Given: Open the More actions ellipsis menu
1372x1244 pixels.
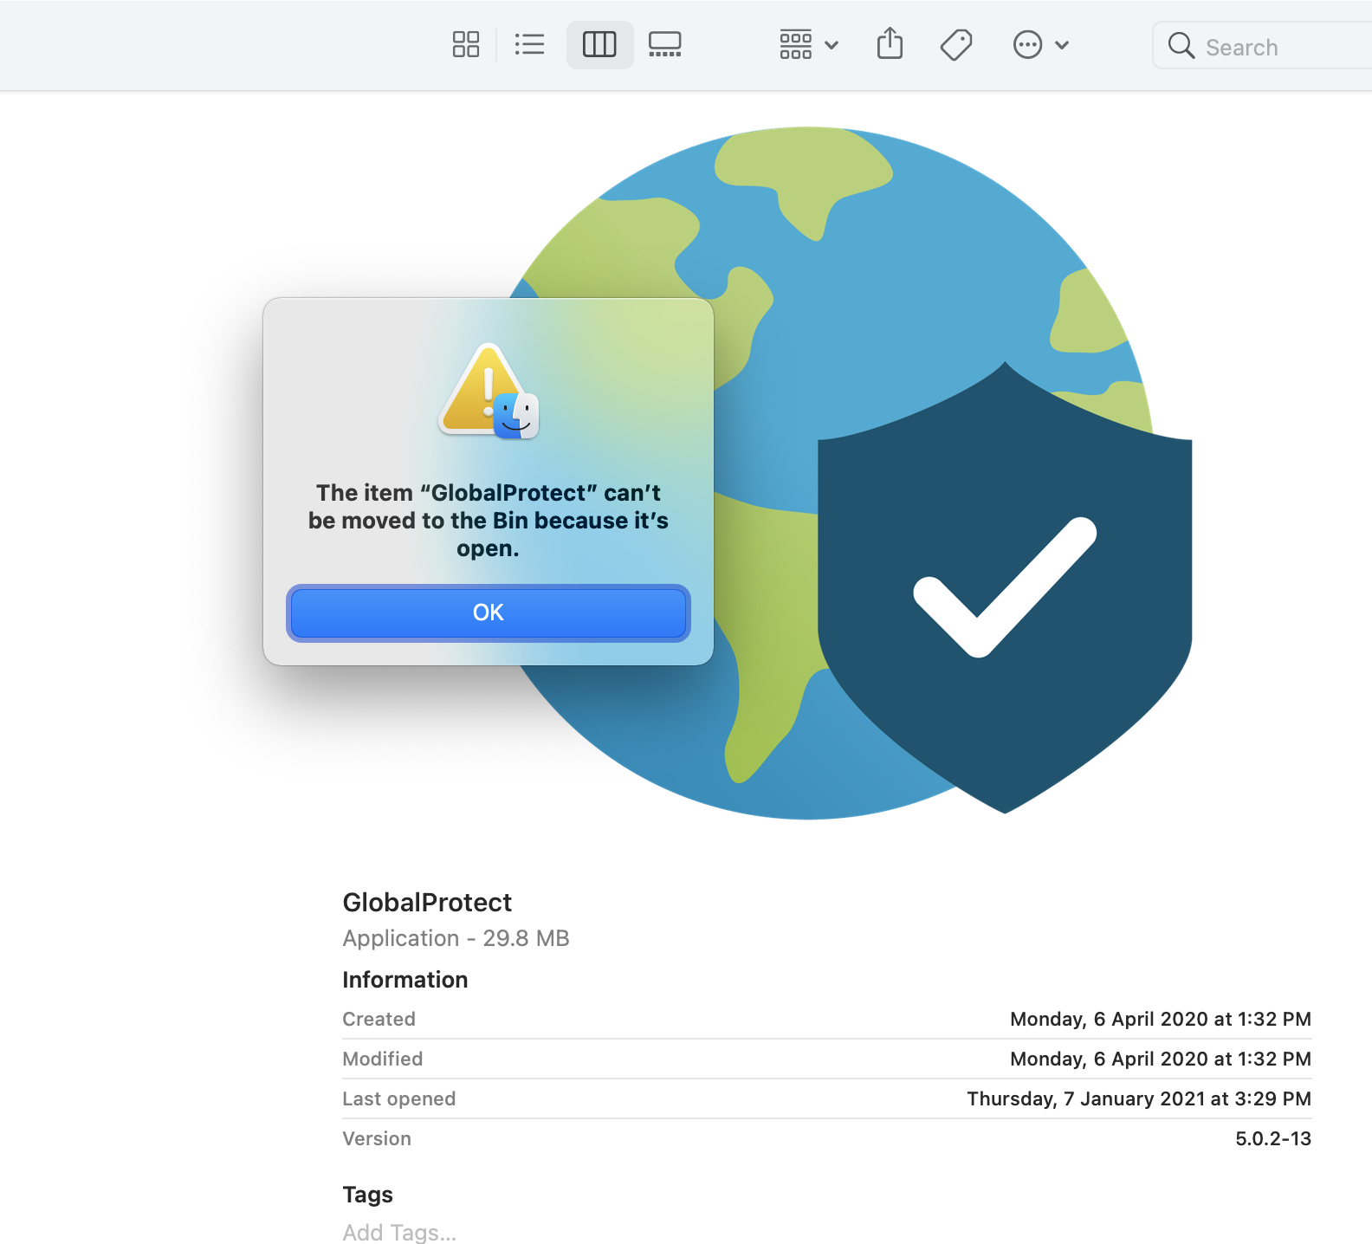Looking at the screenshot, I should 1040,44.
